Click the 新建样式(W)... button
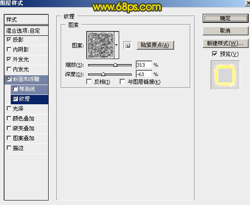This screenshot has height=205, width=250. pyautogui.click(x=225, y=43)
